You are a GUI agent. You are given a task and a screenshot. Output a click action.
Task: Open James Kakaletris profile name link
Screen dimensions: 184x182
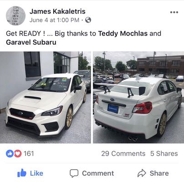(x=57, y=11)
